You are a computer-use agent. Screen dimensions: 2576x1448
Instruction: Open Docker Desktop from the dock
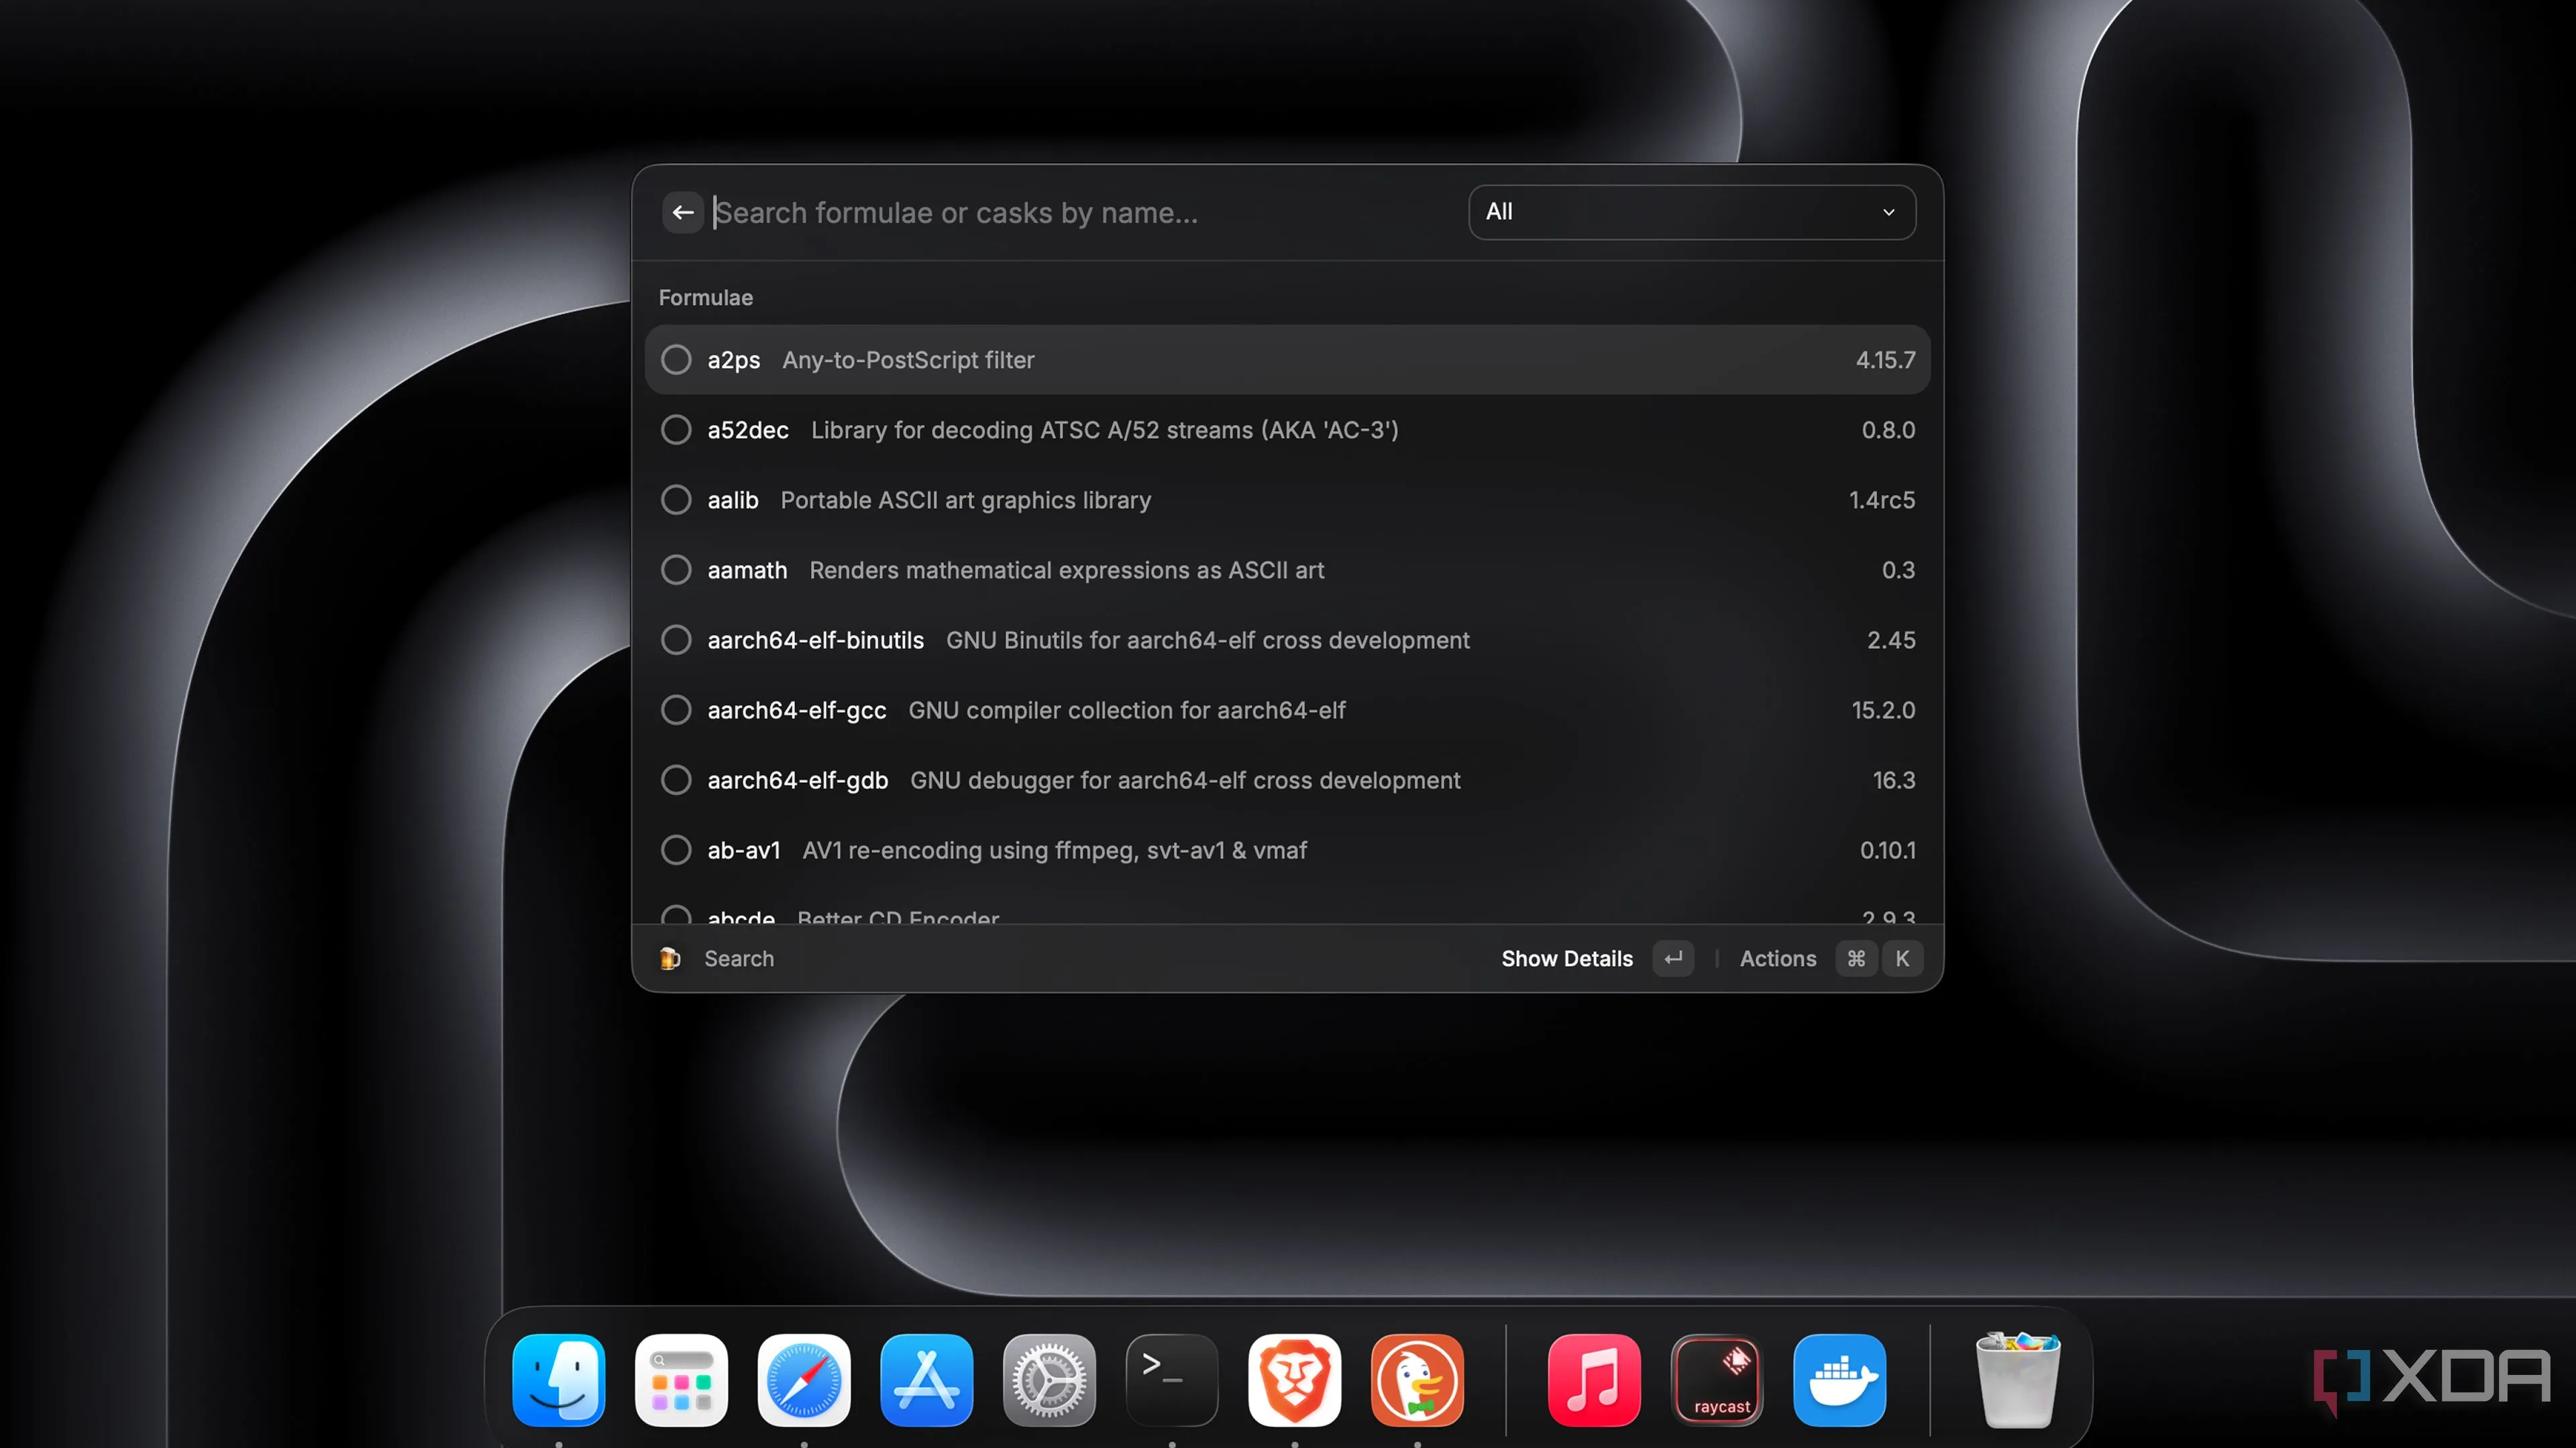click(x=1839, y=1380)
